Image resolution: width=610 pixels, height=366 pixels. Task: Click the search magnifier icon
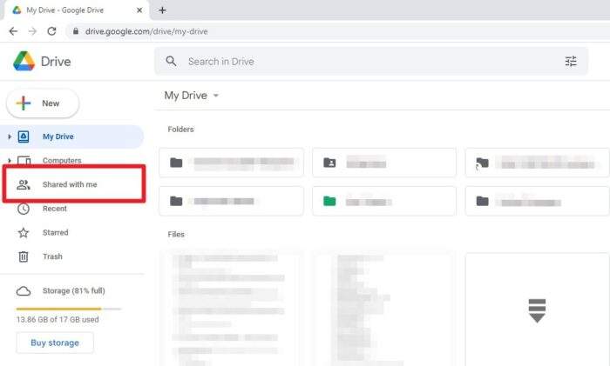tap(171, 62)
